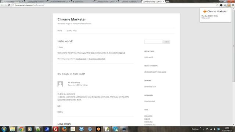The height and width of the screenshot is (132, 235).
Task: Bookmark the page with the star icon
Action: click(x=217, y=5)
